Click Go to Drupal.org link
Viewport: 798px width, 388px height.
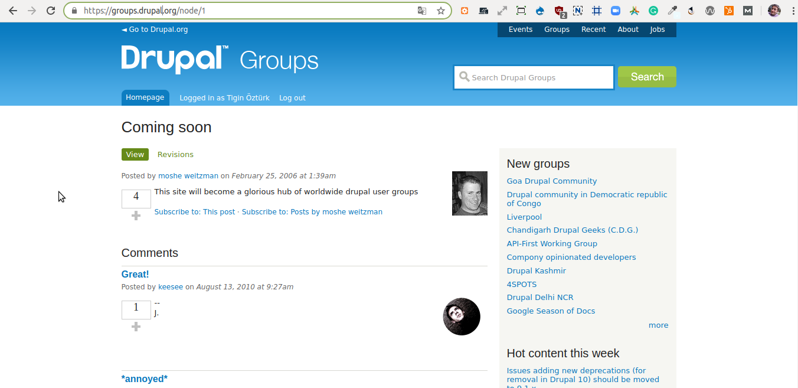[155, 30]
